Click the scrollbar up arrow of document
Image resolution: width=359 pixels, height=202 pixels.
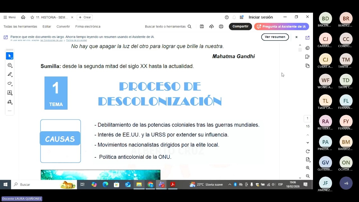point(300,45)
